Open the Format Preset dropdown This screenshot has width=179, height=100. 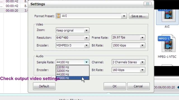(124, 16)
